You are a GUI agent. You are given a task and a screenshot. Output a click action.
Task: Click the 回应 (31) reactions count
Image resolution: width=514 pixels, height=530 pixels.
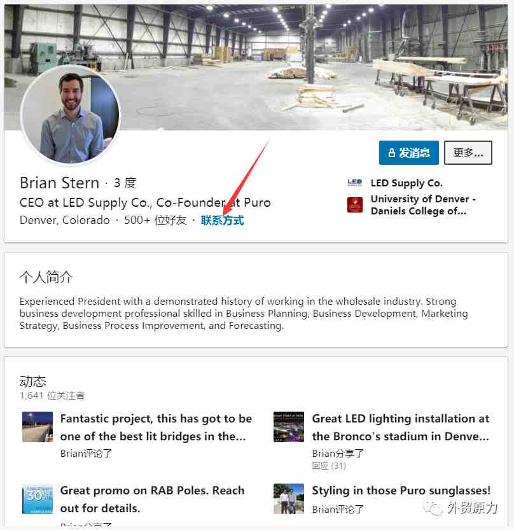click(x=329, y=466)
